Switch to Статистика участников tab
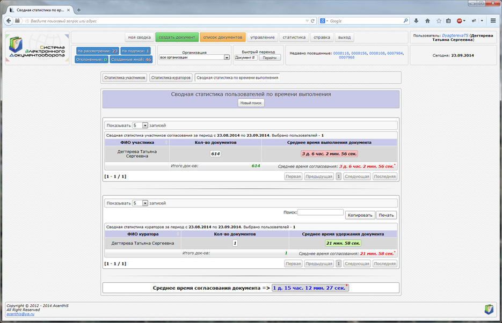 point(125,78)
